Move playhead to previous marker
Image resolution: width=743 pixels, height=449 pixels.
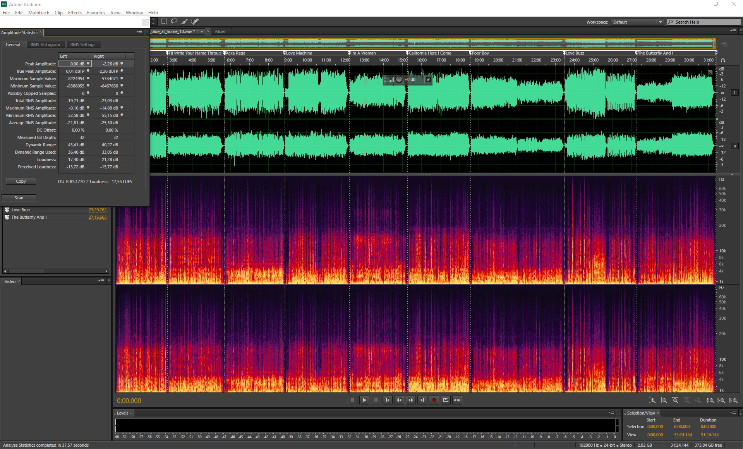point(387,400)
